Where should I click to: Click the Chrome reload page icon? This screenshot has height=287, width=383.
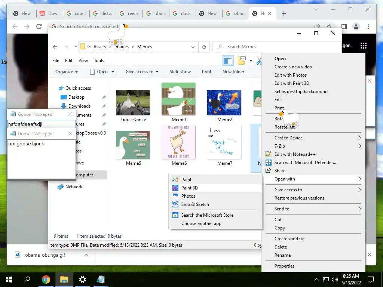[39, 27]
